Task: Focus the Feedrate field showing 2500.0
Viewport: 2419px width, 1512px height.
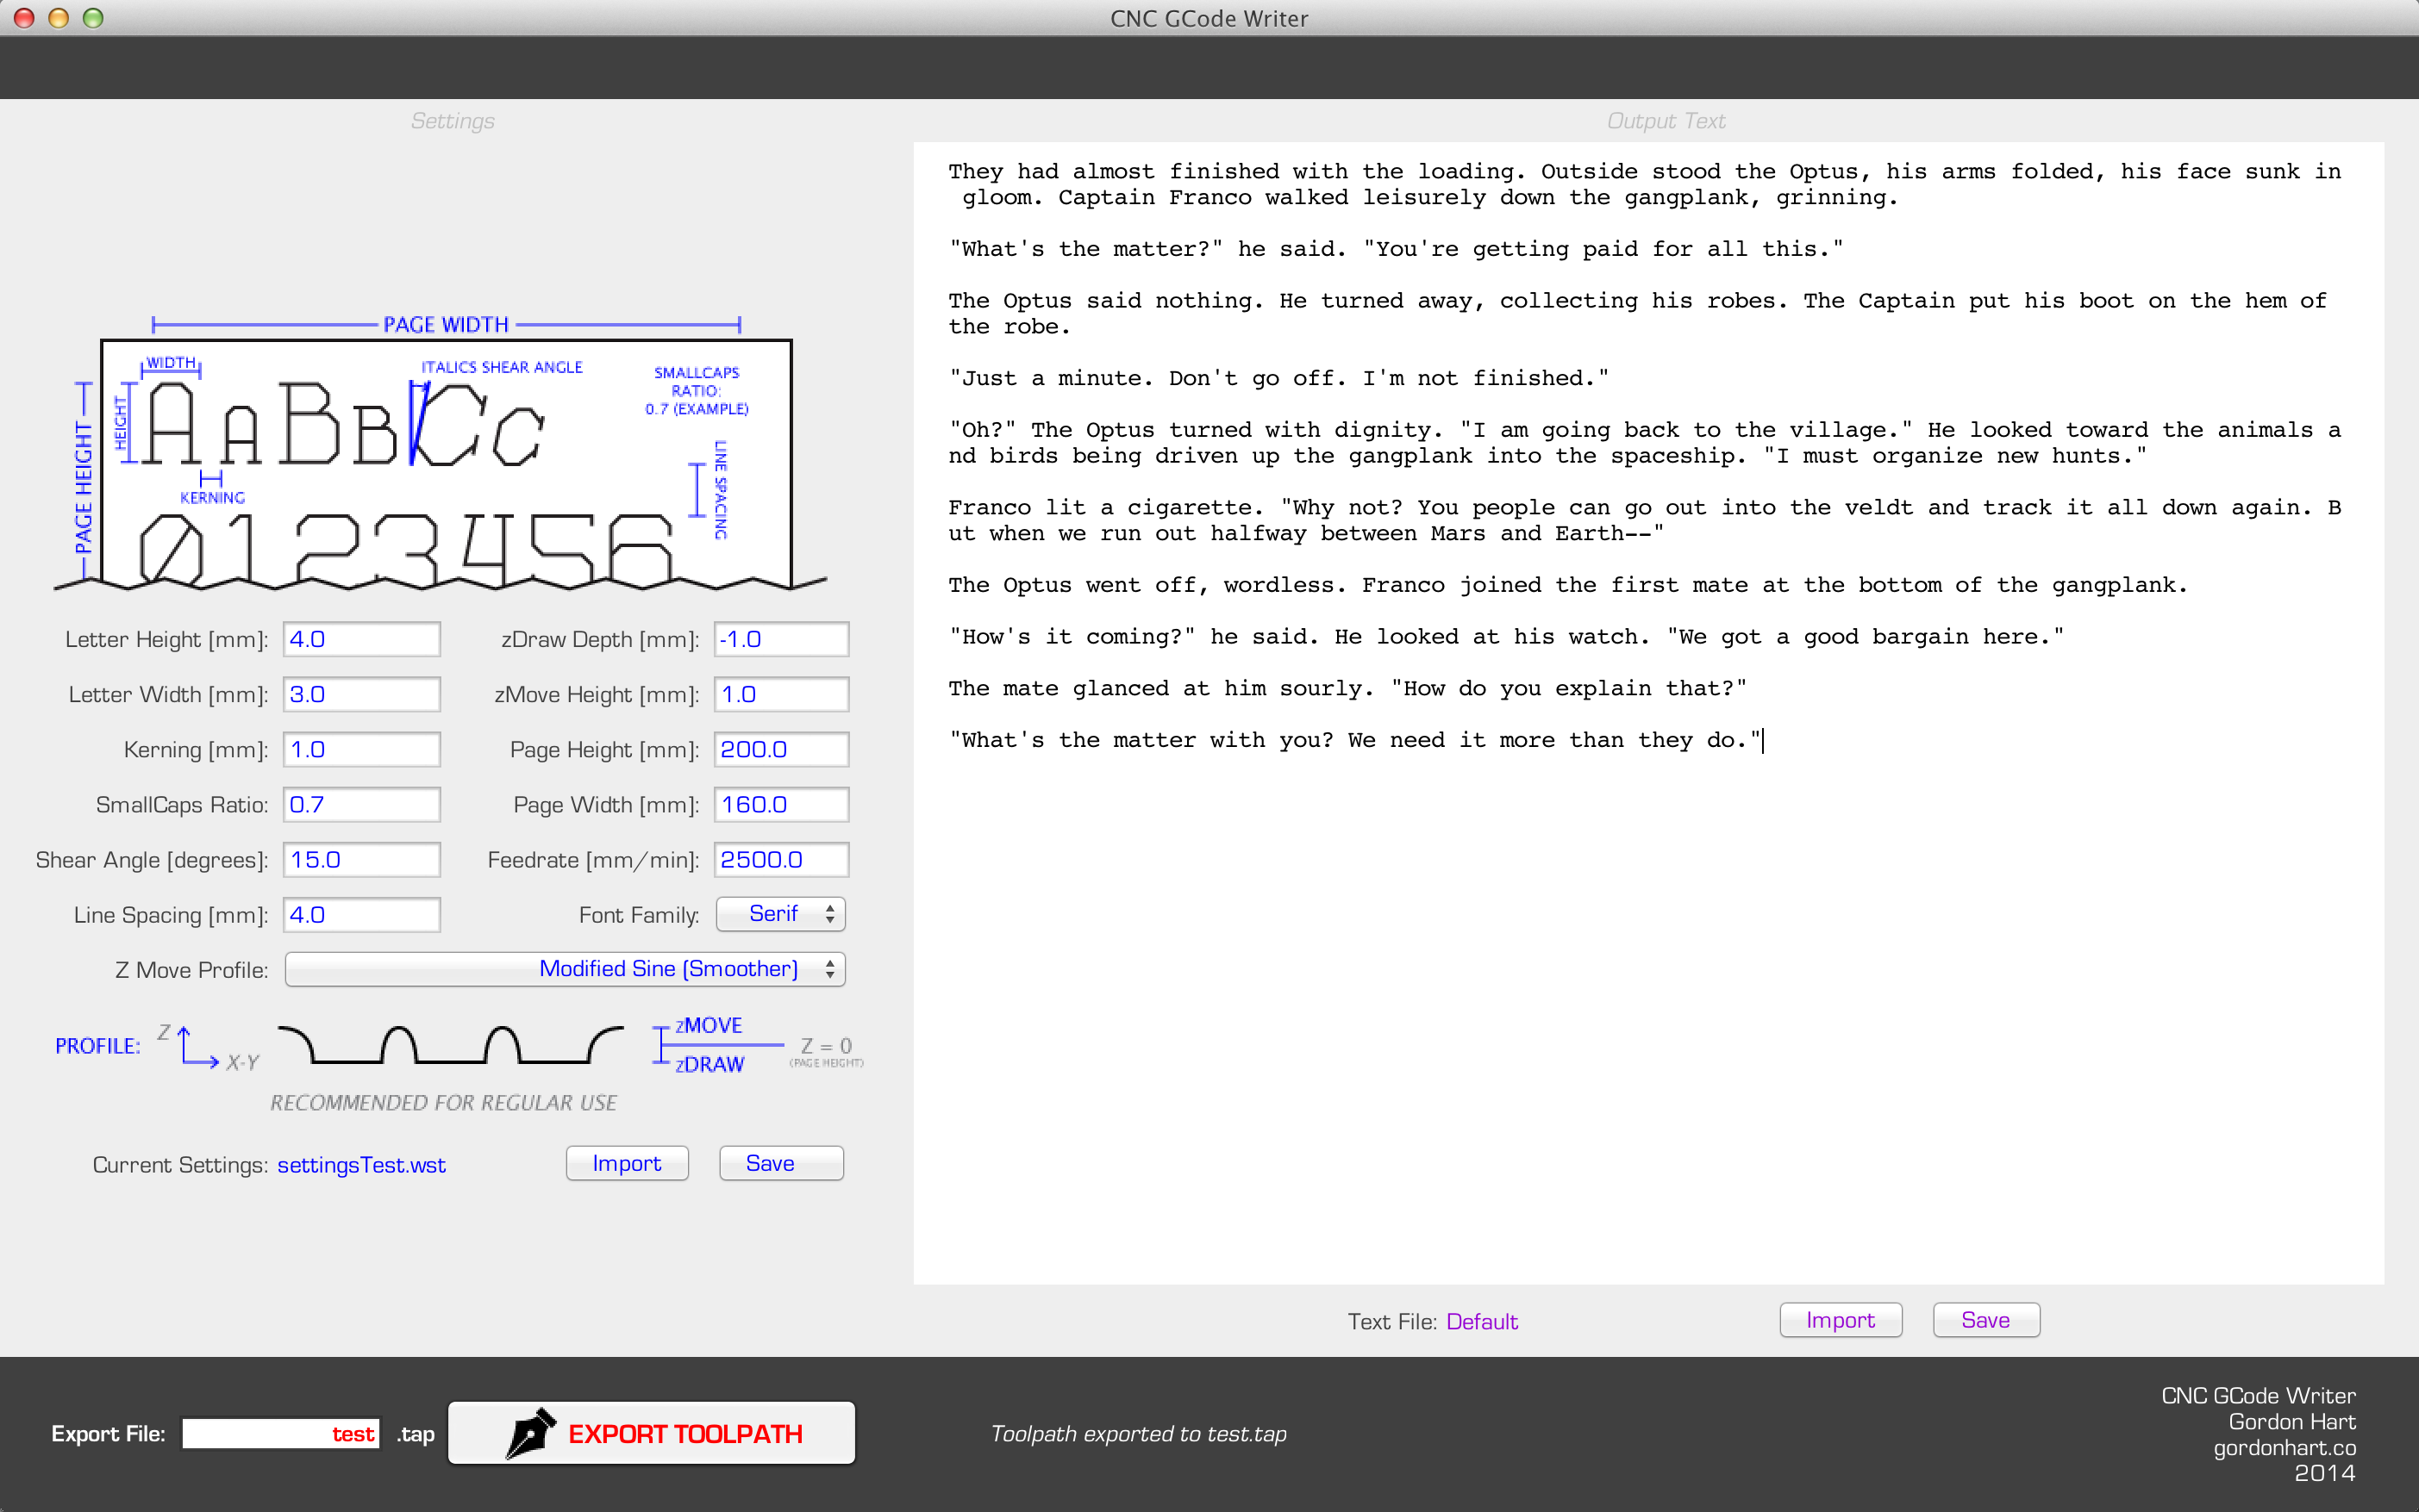Action: [780, 860]
